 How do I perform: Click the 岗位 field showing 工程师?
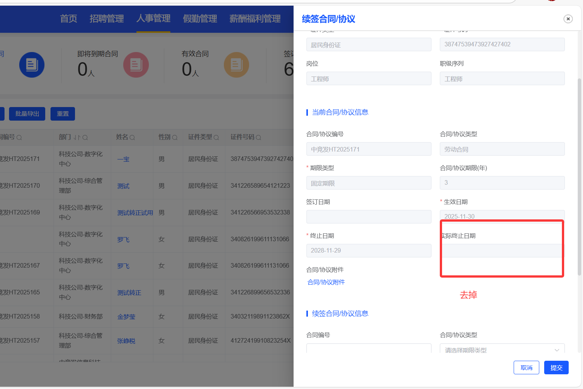click(x=369, y=78)
